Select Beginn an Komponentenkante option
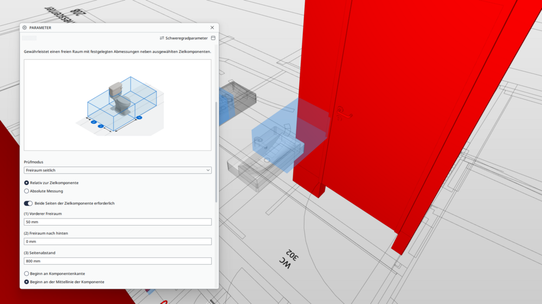Screen dimensions: 542x304 [27, 274]
